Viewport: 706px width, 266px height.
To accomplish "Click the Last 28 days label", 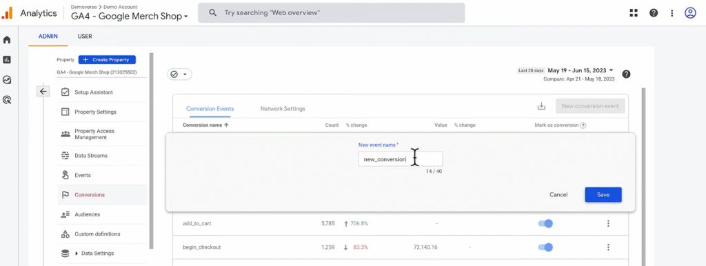I will [x=532, y=71].
